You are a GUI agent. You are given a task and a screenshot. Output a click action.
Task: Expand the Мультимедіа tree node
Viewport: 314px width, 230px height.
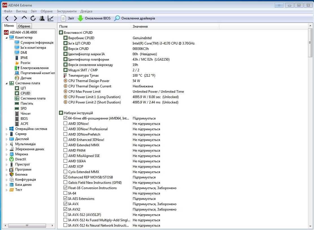6,144
